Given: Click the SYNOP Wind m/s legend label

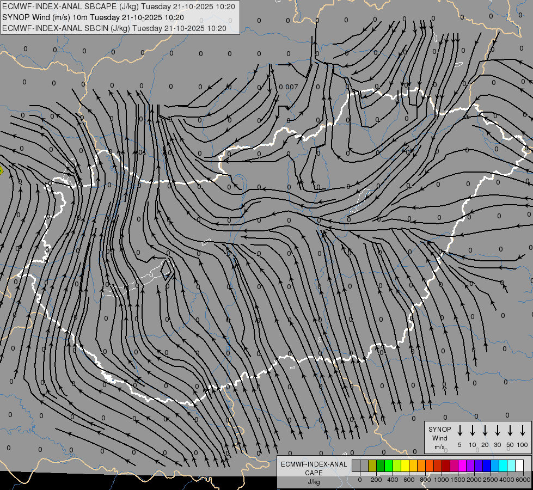Looking at the screenshot, I should tap(439, 438).
